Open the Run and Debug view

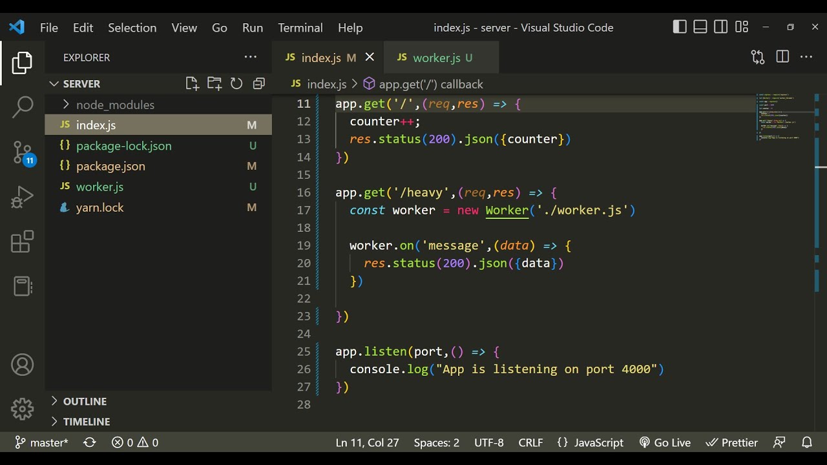[x=23, y=198]
